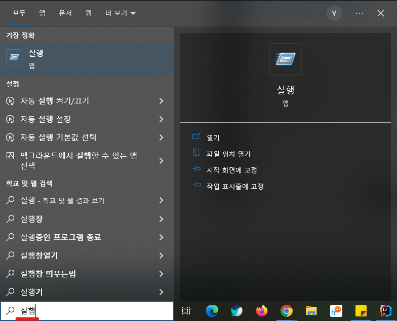The image size is (397, 321).
Task: Close the search panel with X
Action: coord(381,13)
